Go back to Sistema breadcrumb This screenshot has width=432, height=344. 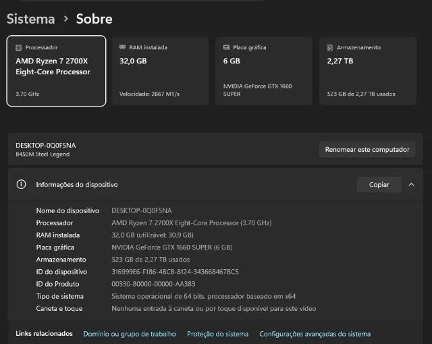tap(30, 19)
